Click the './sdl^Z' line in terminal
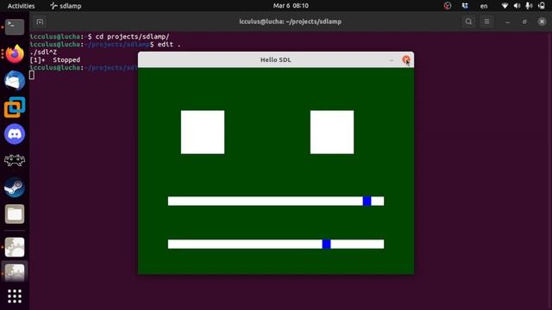The image size is (552, 310). coord(43,52)
